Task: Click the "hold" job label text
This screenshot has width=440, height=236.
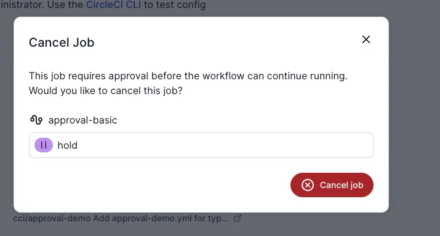Action: [x=67, y=145]
